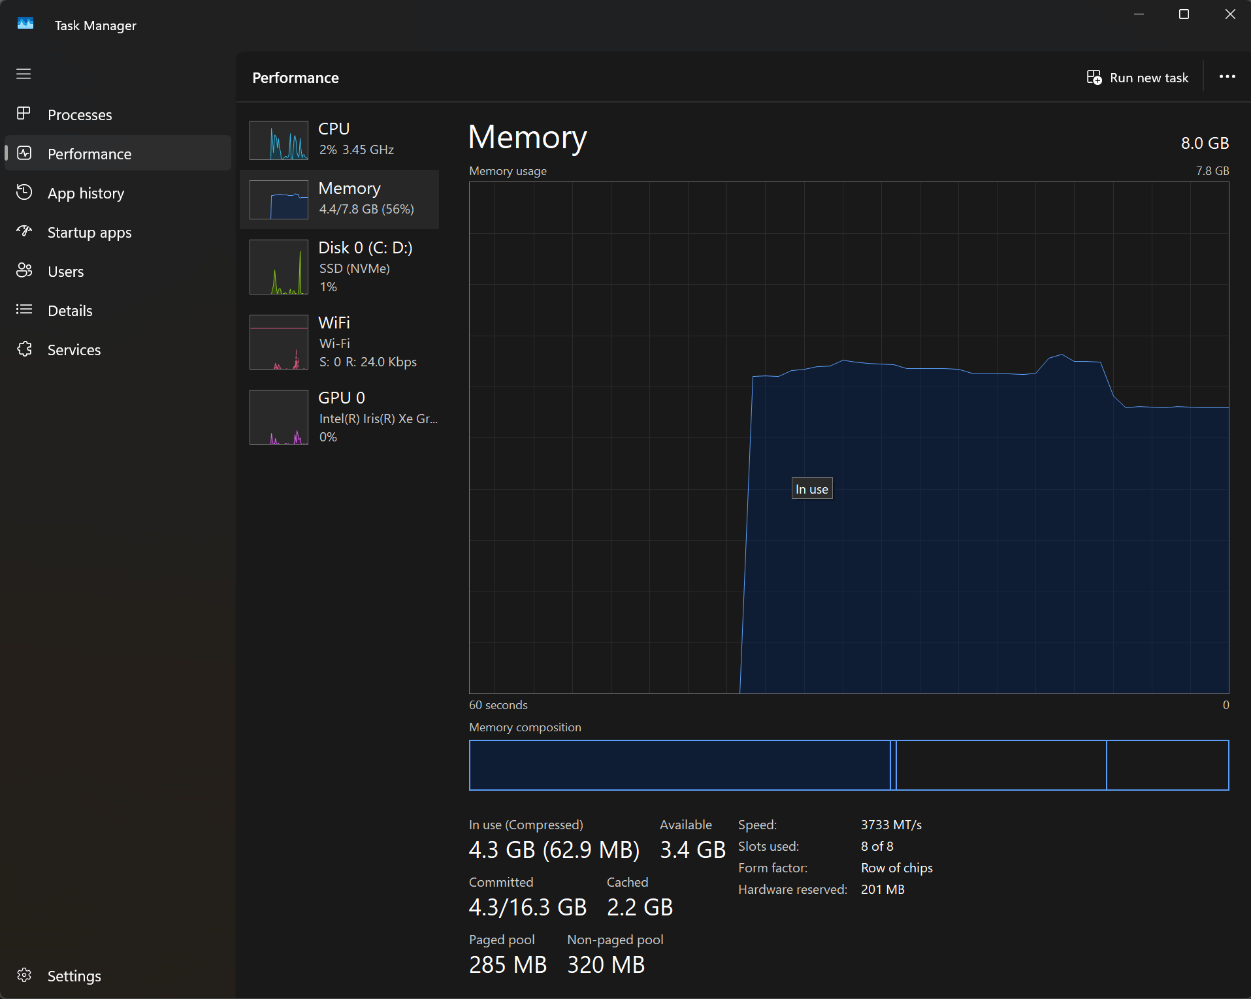
Task: Click the Intel(R) Iris(R) Xe GPU description
Action: pos(378,419)
